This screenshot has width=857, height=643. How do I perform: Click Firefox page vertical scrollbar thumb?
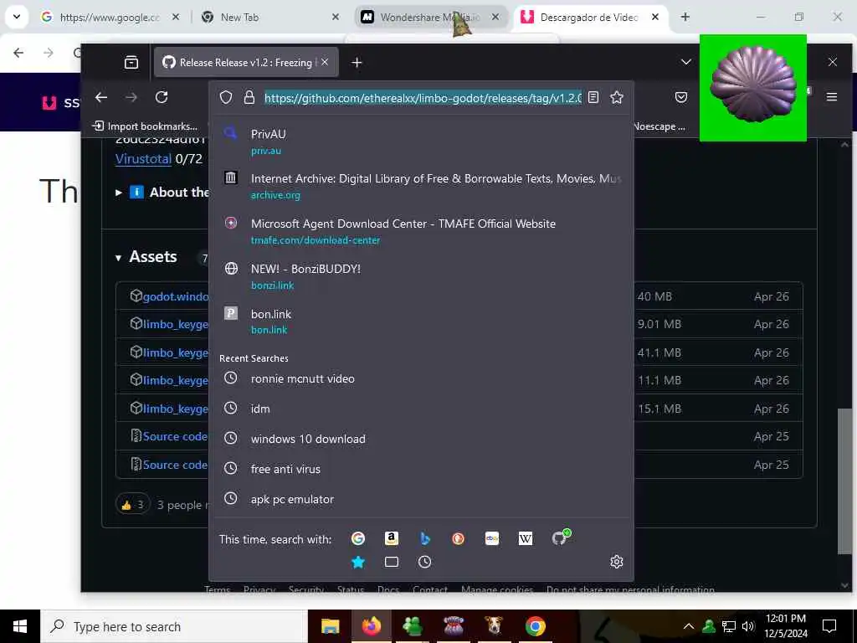[844, 481]
